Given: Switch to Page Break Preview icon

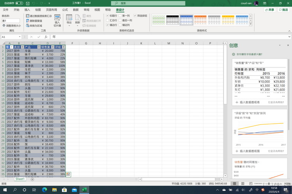Looking at the screenshot, I should point(251,184).
